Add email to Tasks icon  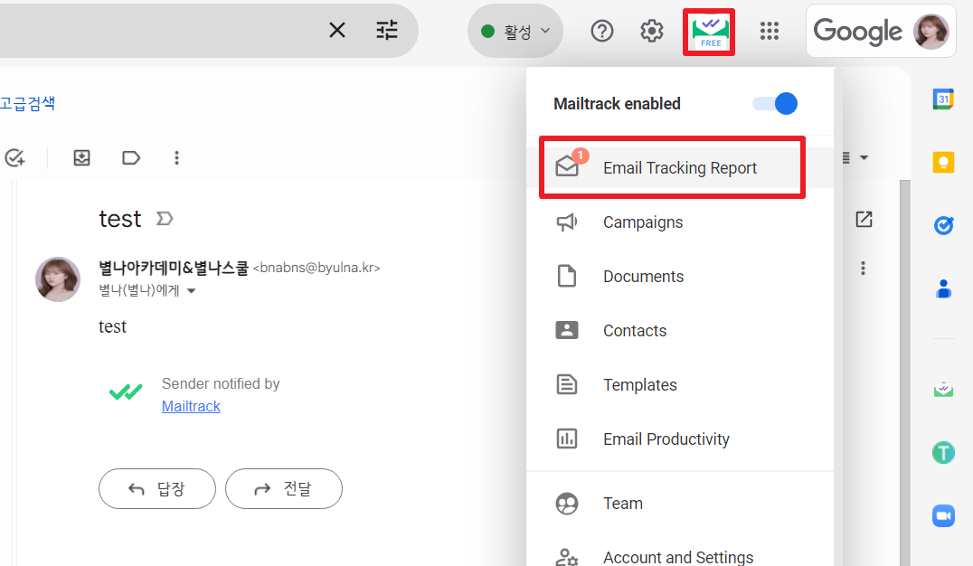[14, 157]
